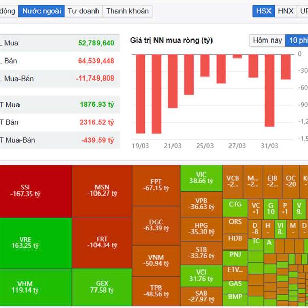The height and width of the screenshot is (308, 308).
Task: Click the buy volume 52,789,640
Action: 96,43
